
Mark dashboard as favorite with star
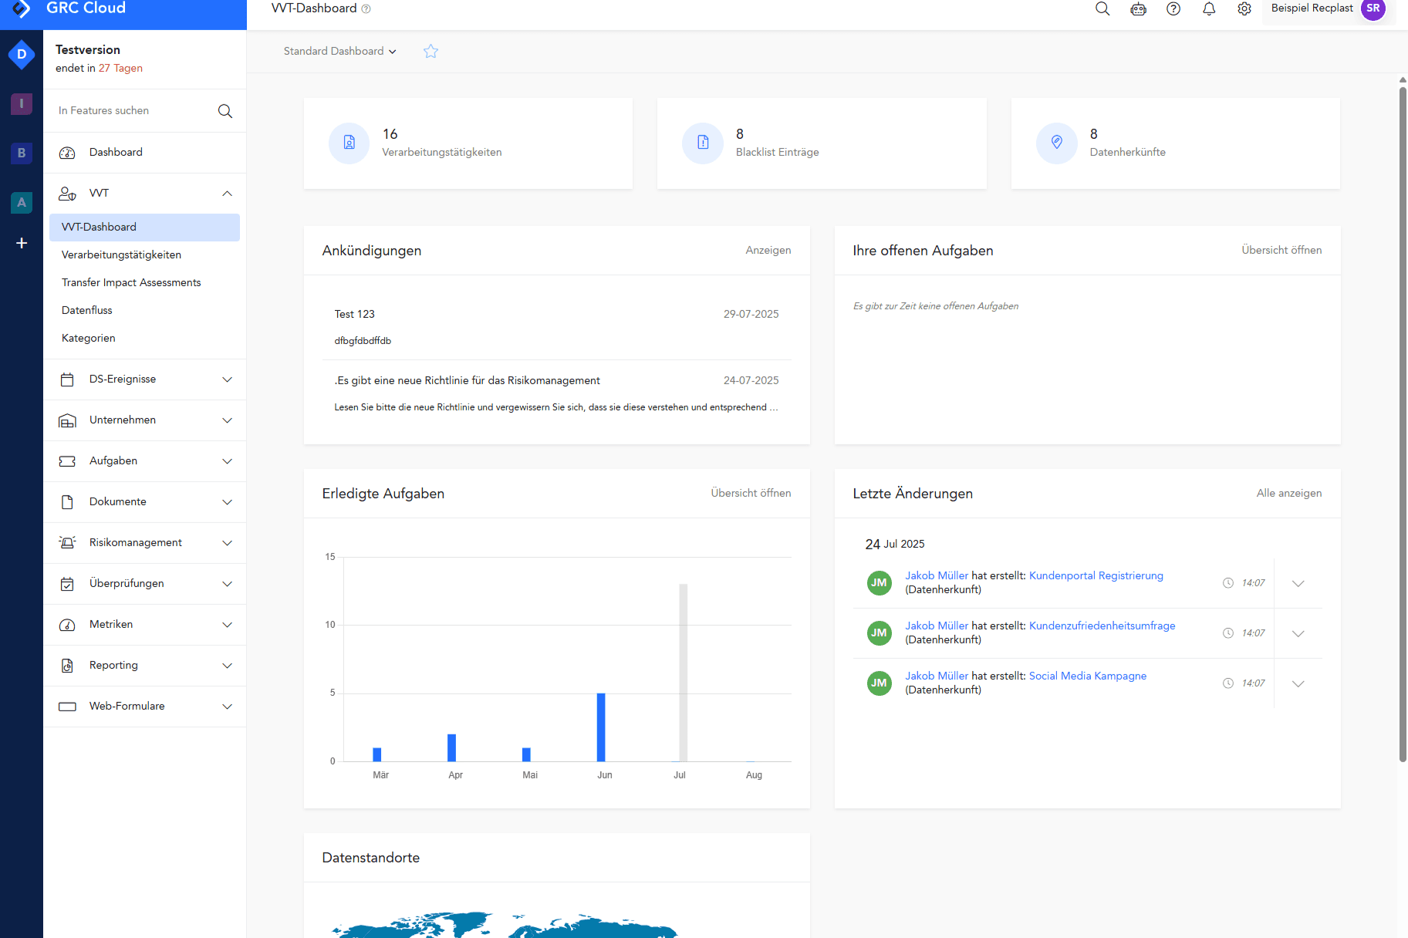click(431, 52)
